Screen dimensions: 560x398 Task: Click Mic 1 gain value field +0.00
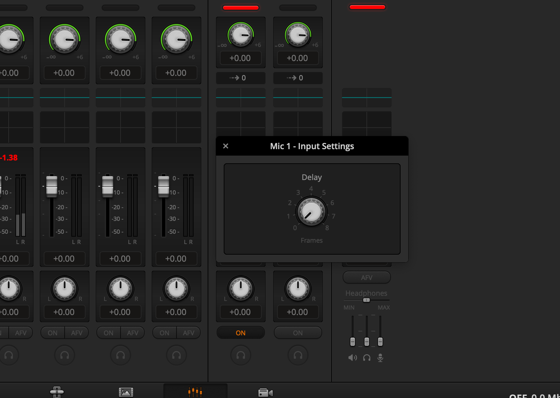click(240, 58)
